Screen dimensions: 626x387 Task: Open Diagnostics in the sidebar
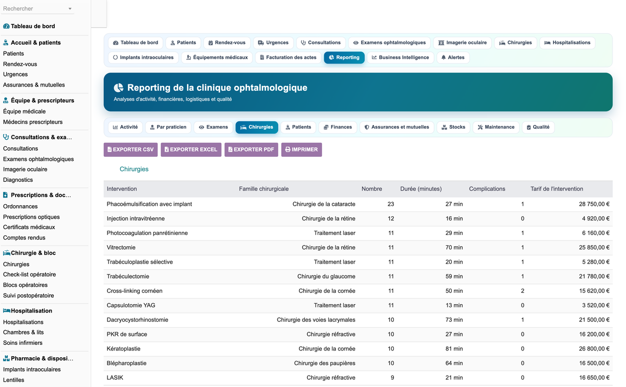tap(18, 180)
